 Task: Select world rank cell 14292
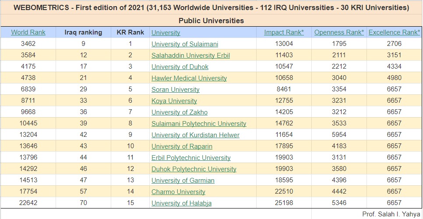point(28,169)
